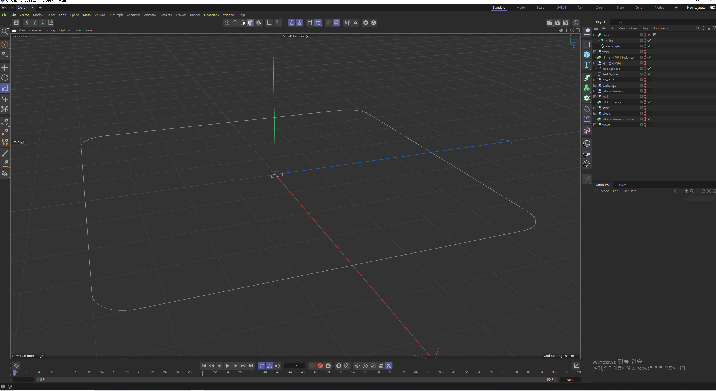The image size is (716, 391).
Task: Expand the ticket object hierarchy
Action: (595, 125)
